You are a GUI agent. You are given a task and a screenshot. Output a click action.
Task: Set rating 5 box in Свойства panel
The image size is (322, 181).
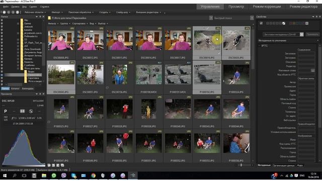click(x=281, y=24)
